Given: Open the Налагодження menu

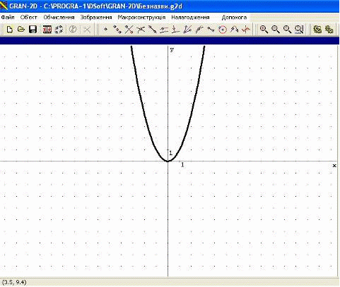Looking at the screenshot, I should pos(190,18).
